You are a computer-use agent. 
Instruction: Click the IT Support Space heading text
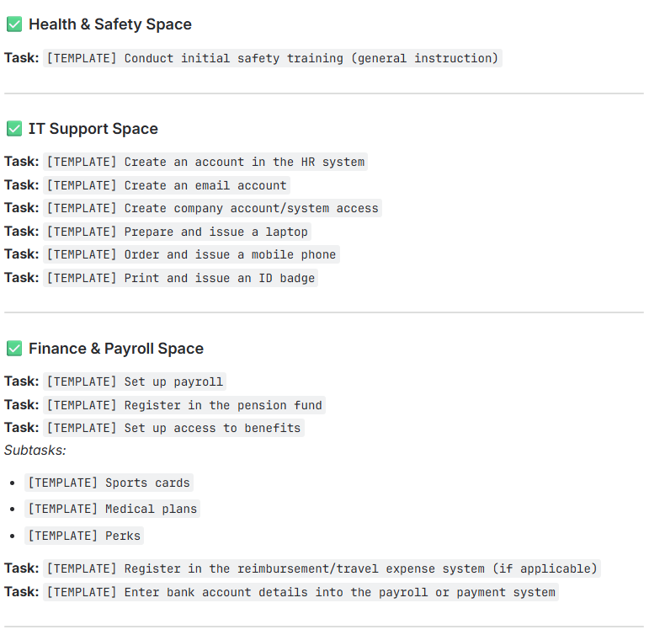[93, 129]
